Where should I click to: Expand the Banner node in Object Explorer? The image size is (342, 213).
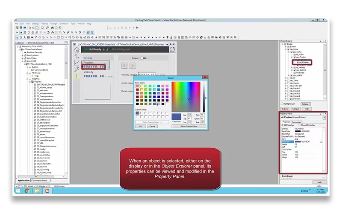286,47
